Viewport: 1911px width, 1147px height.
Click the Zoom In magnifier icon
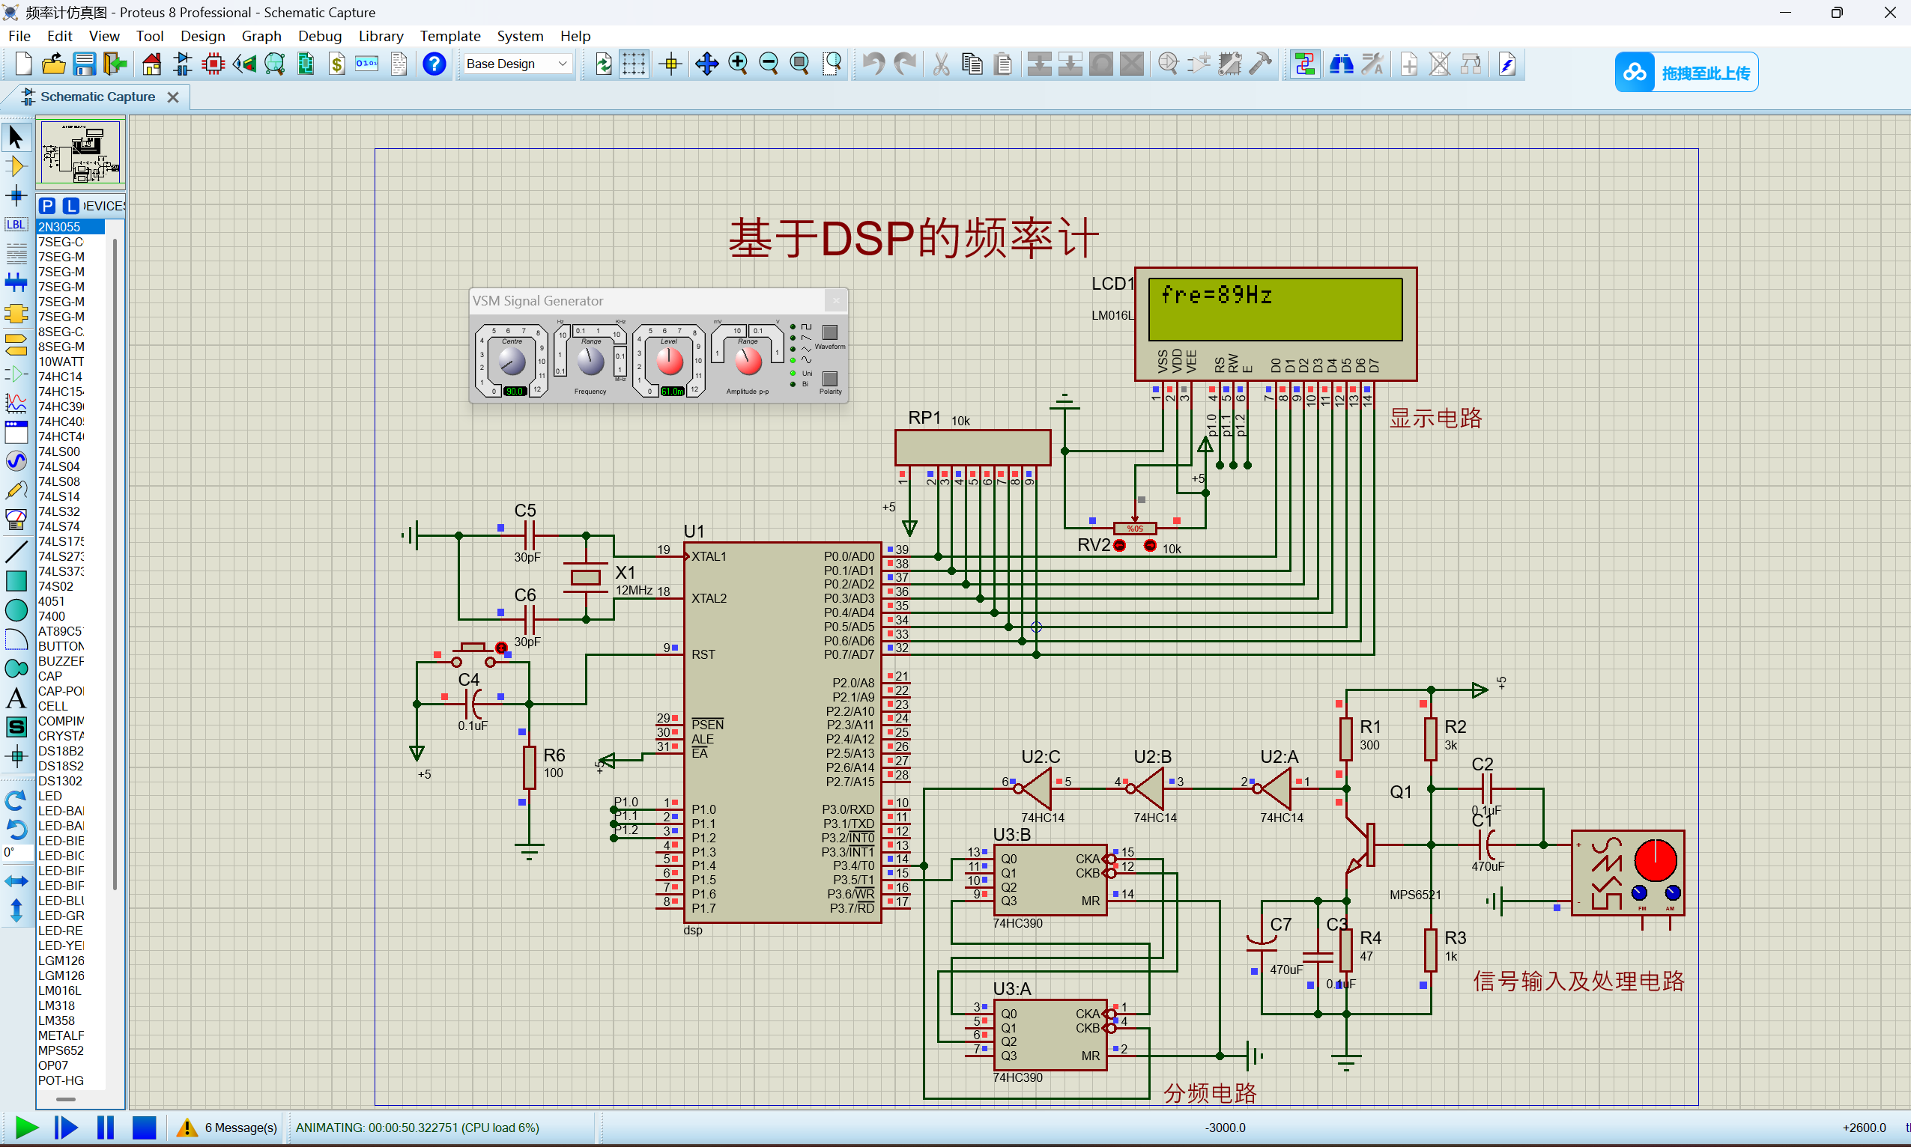[x=738, y=64]
